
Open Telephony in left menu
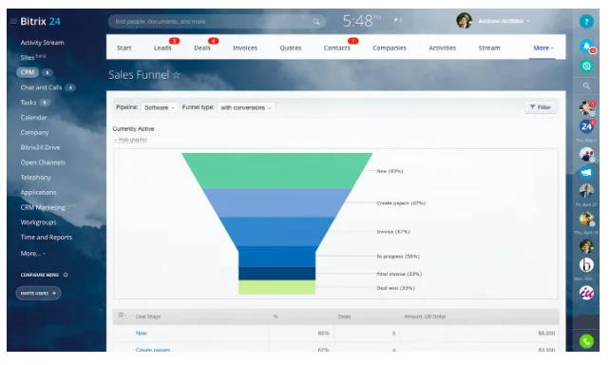(x=36, y=178)
